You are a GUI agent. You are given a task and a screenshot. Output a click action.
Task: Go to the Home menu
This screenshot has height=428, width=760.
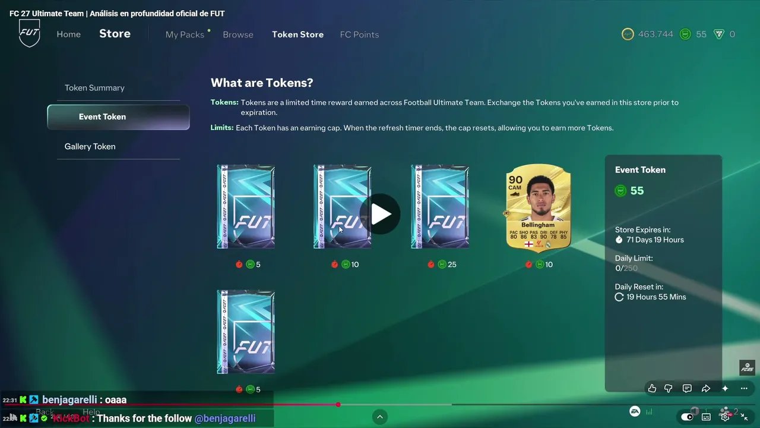coord(68,34)
